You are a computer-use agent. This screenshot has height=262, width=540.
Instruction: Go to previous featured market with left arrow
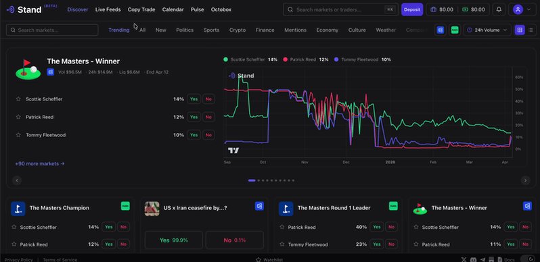coord(17,180)
